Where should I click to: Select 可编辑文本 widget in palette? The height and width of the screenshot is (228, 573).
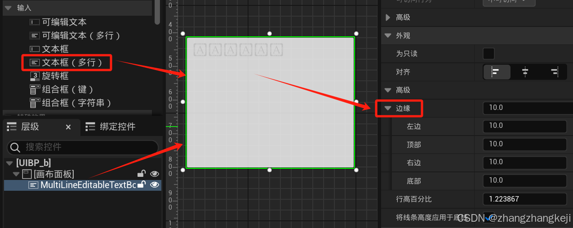[x=64, y=22]
